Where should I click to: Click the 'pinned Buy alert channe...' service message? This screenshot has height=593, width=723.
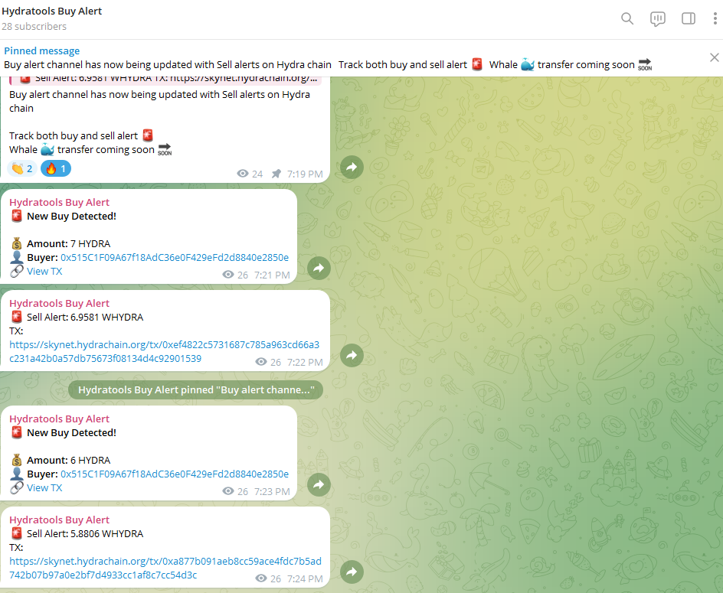pyautogui.click(x=195, y=389)
